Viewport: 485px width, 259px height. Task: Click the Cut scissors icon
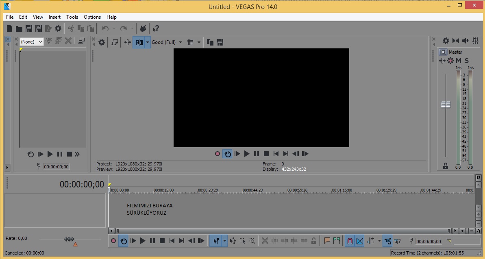[71, 28]
